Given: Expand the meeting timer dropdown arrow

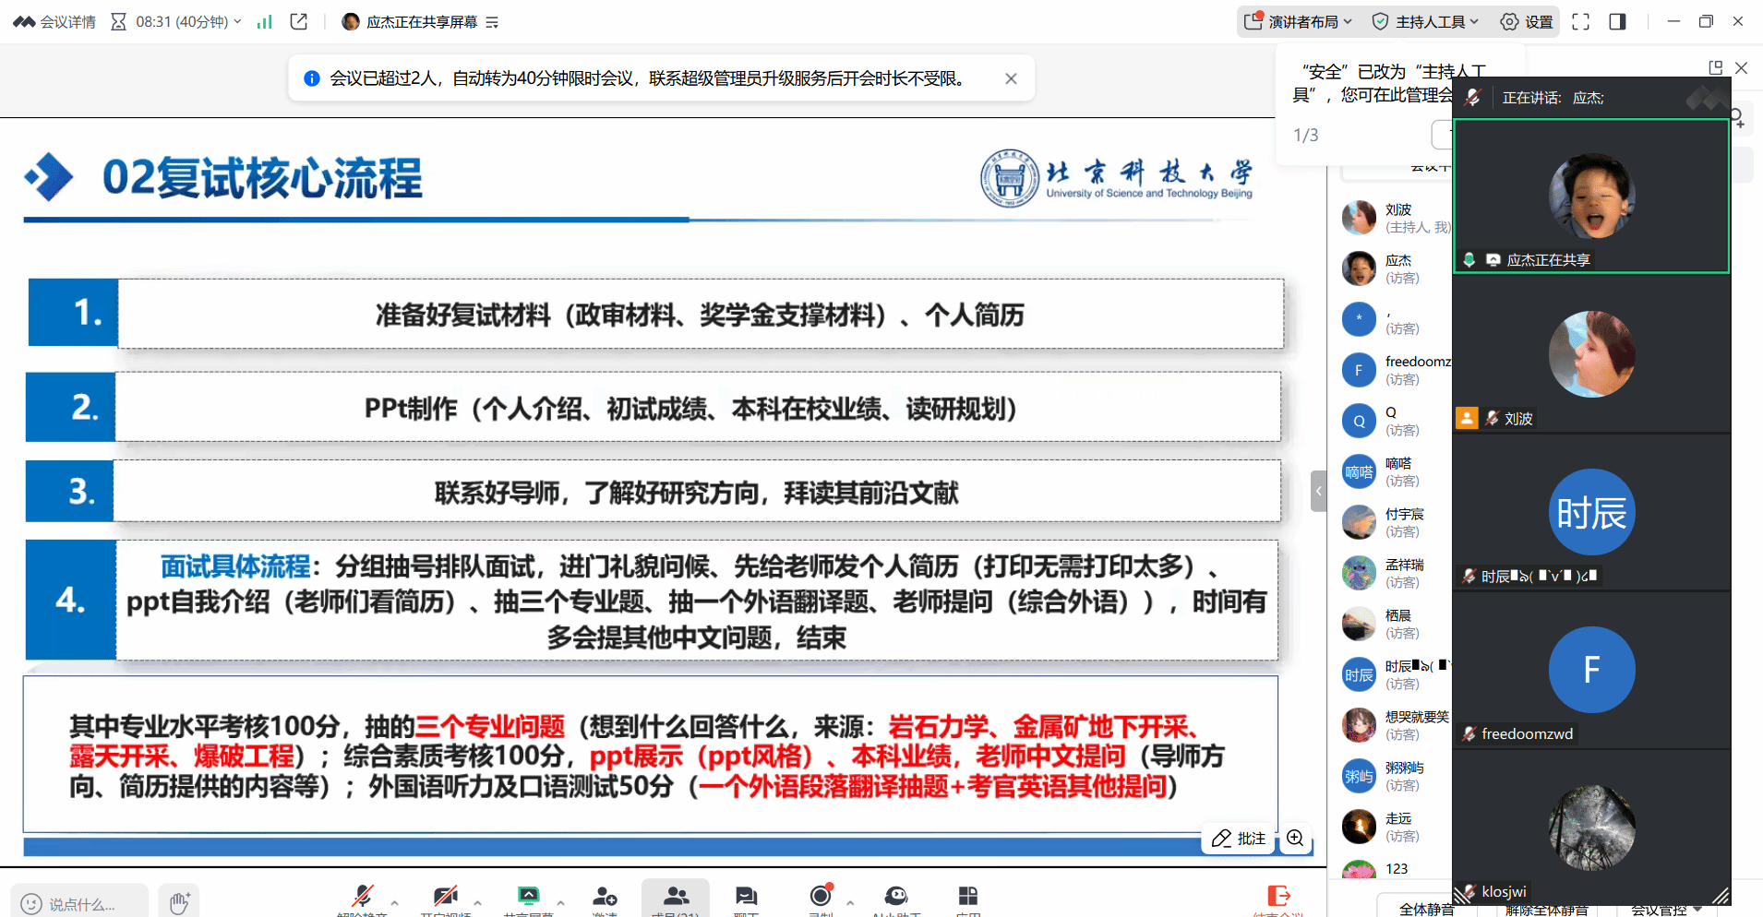Looking at the screenshot, I should point(238,21).
